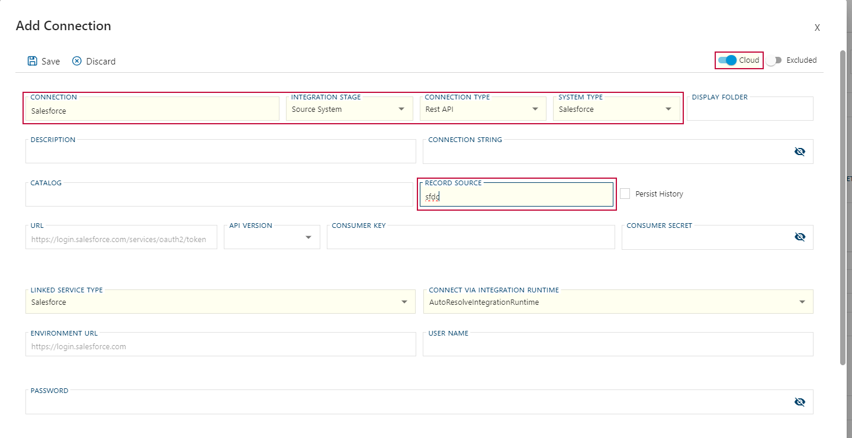This screenshot has width=852, height=438.
Task: Open the System Type dropdown
Action: click(668, 109)
